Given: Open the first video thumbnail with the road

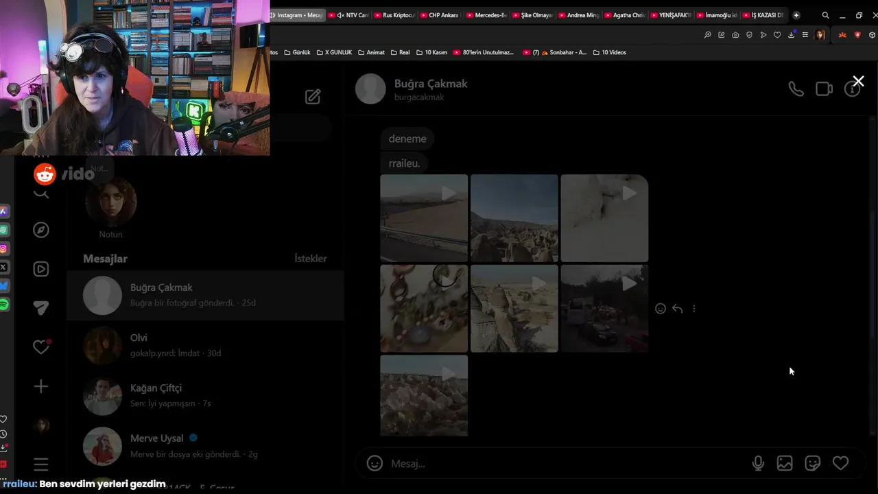Looking at the screenshot, I should pyautogui.click(x=424, y=218).
